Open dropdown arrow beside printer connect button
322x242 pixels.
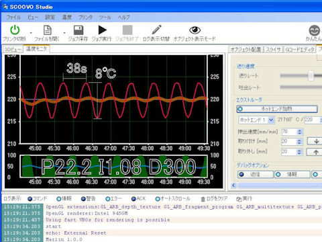[31, 33]
